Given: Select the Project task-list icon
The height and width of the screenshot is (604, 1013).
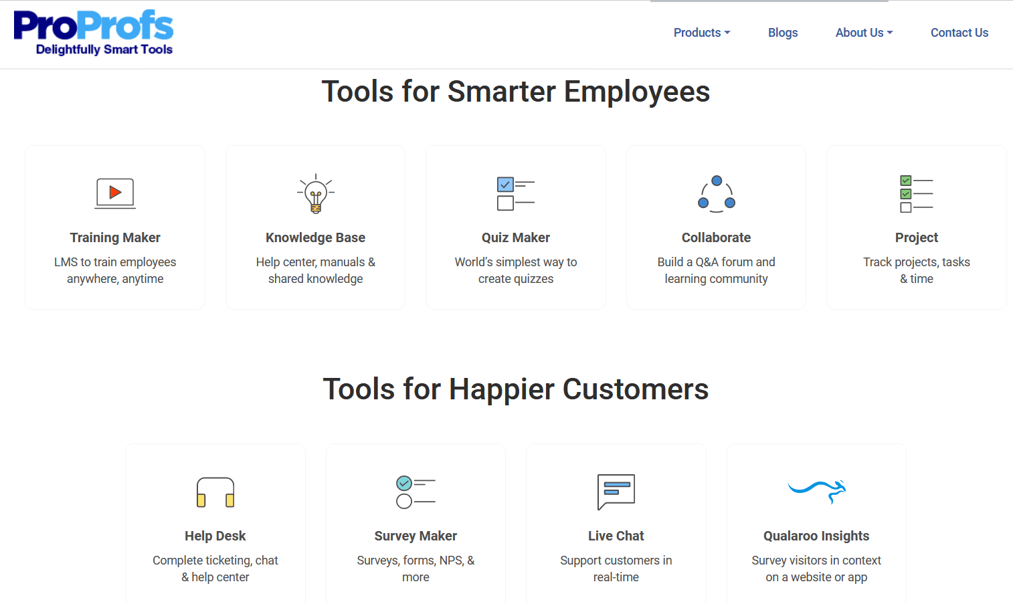Looking at the screenshot, I should click(x=916, y=193).
